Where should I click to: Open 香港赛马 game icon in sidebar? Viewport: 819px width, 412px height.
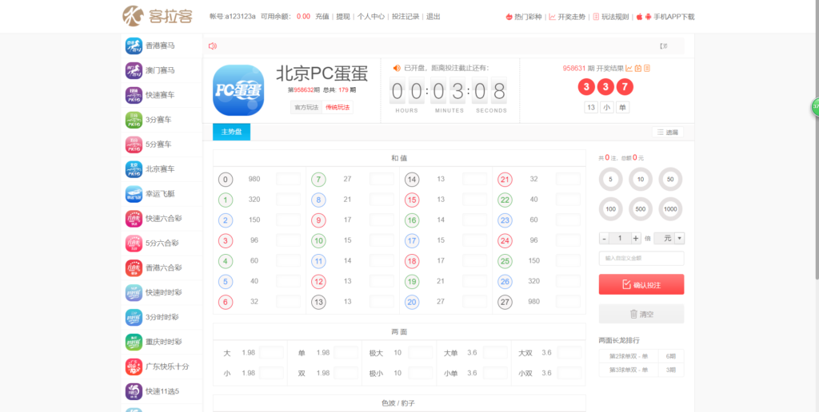point(134,46)
